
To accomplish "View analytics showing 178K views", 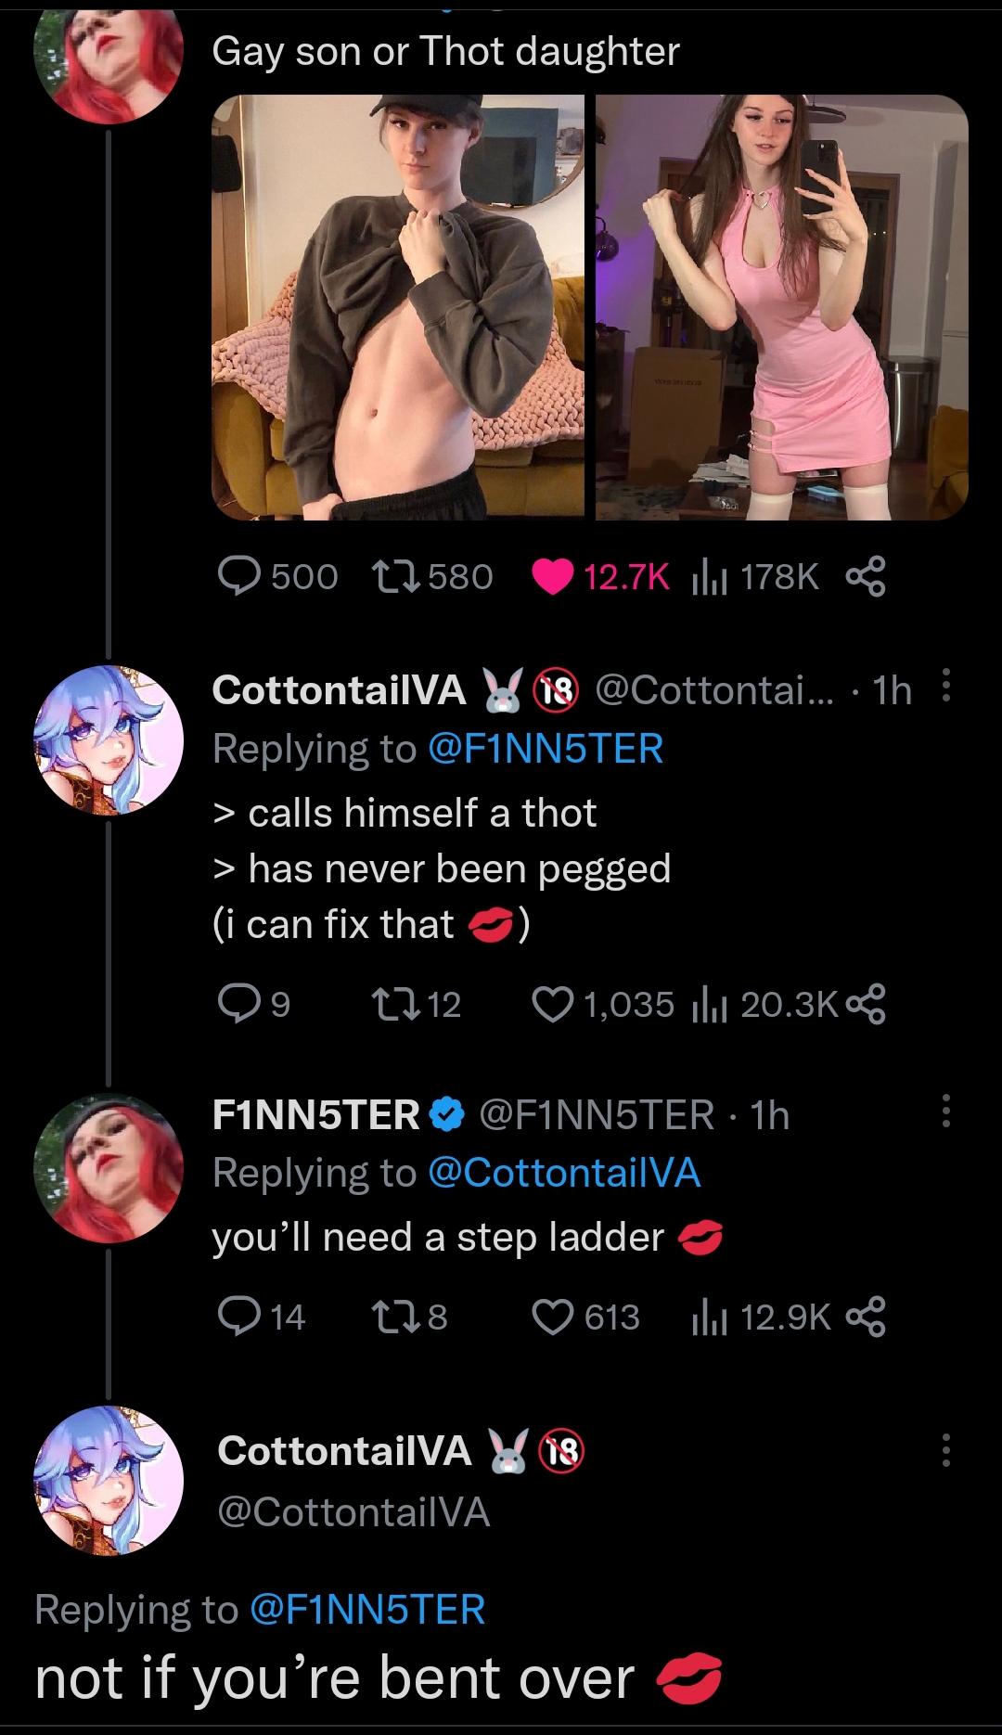I will tap(709, 577).
